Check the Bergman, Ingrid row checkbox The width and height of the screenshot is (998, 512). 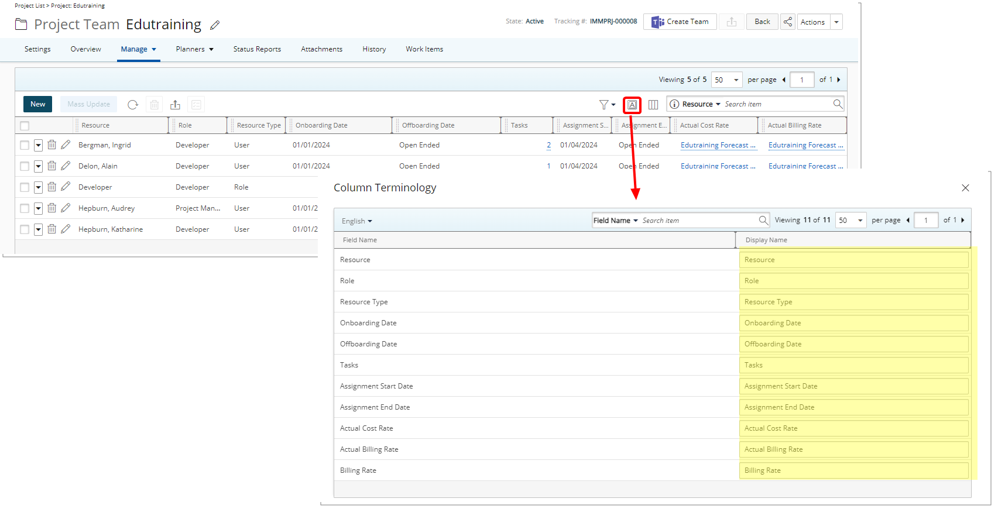coord(25,145)
